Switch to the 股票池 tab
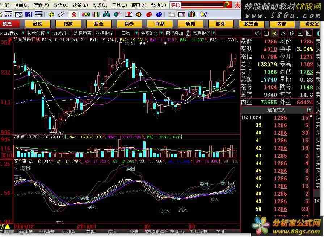 click(x=251, y=24)
